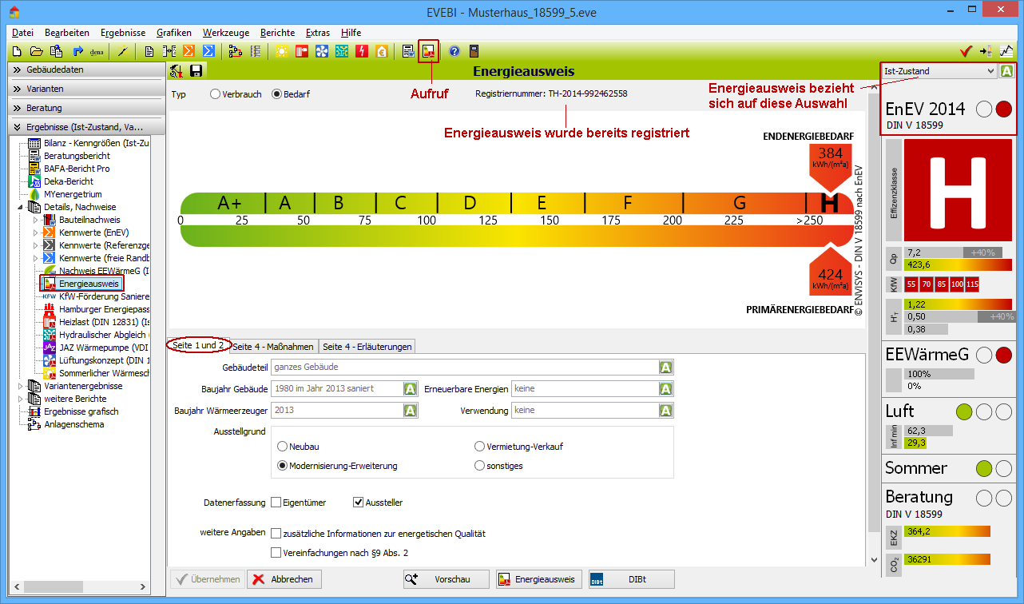Select the sonstiges radio option

(x=479, y=465)
